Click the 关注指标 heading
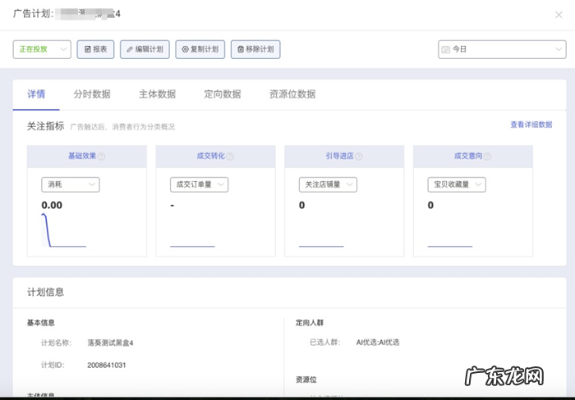This screenshot has height=400, width=575. click(x=45, y=126)
